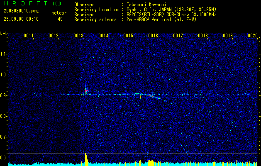Click time marker 0020
Screen dimensions: 261x166
253,36
